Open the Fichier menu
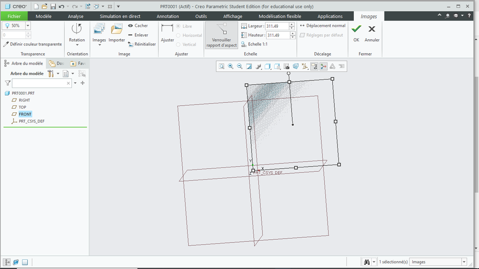 click(x=14, y=16)
